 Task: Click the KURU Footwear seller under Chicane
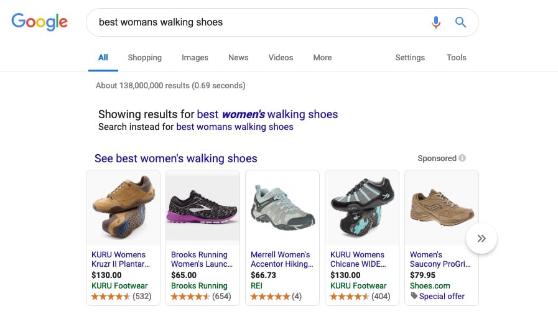coord(358,285)
